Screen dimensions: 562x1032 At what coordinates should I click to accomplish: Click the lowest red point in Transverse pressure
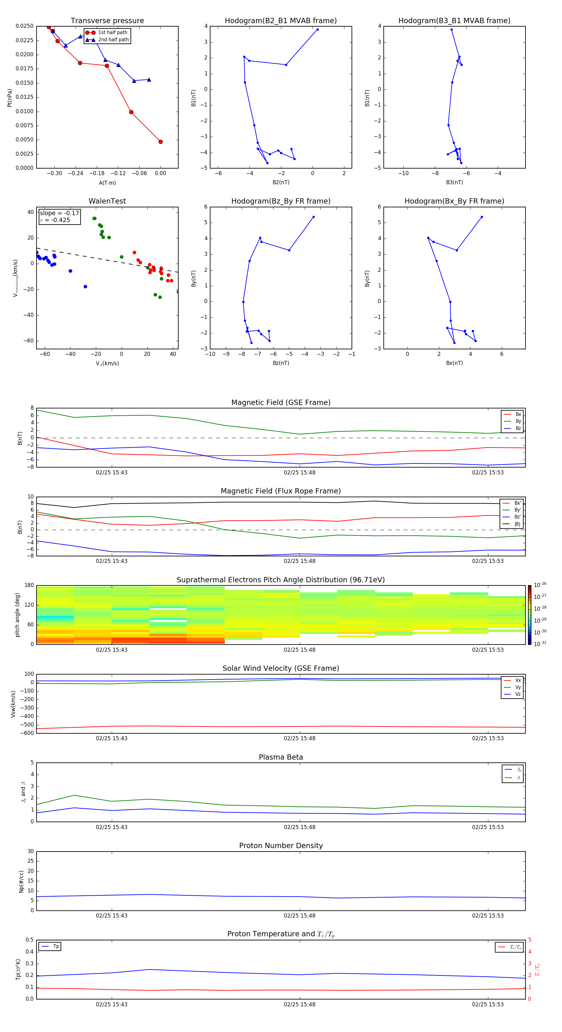pos(160,142)
